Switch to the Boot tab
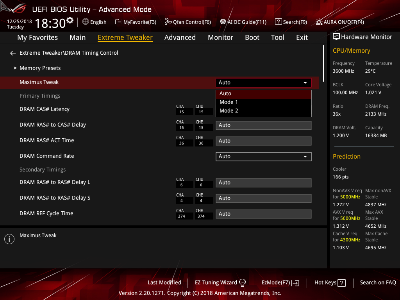 click(x=252, y=37)
